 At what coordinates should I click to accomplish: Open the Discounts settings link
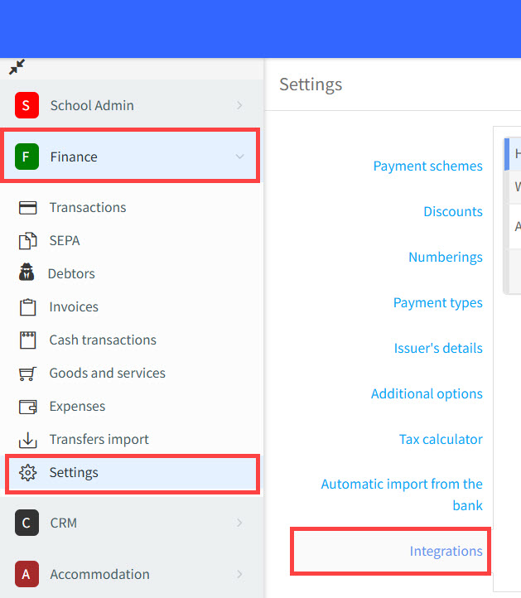pyautogui.click(x=453, y=211)
